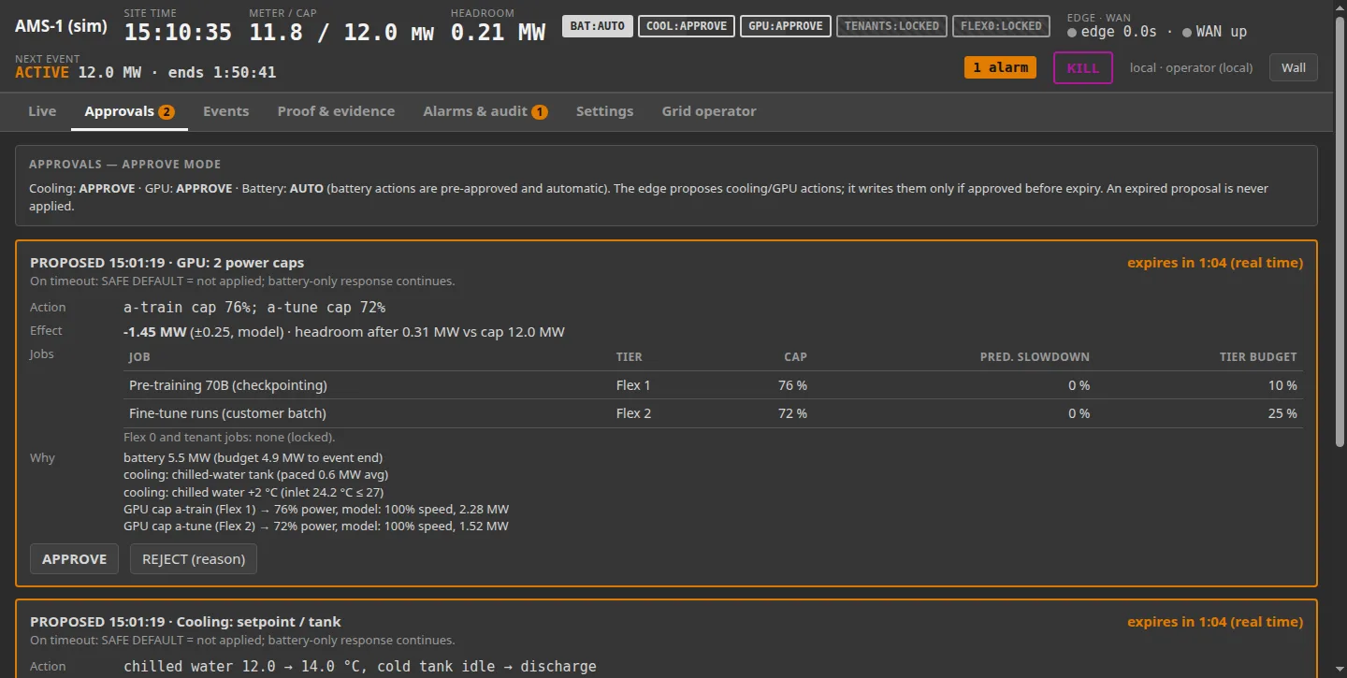Click the local · operator (local) user label
The width and height of the screenshot is (1347, 678).
pos(1191,67)
